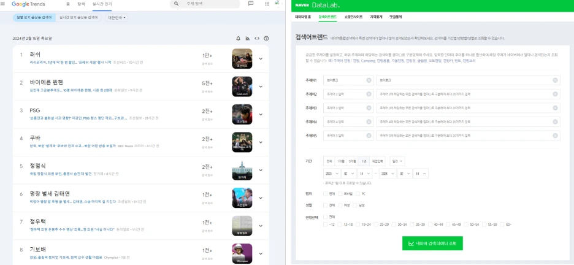Image resolution: width=574 pixels, height=265 pixels.
Task: Expand the 정우택 trend row
Action: [261, 226]
